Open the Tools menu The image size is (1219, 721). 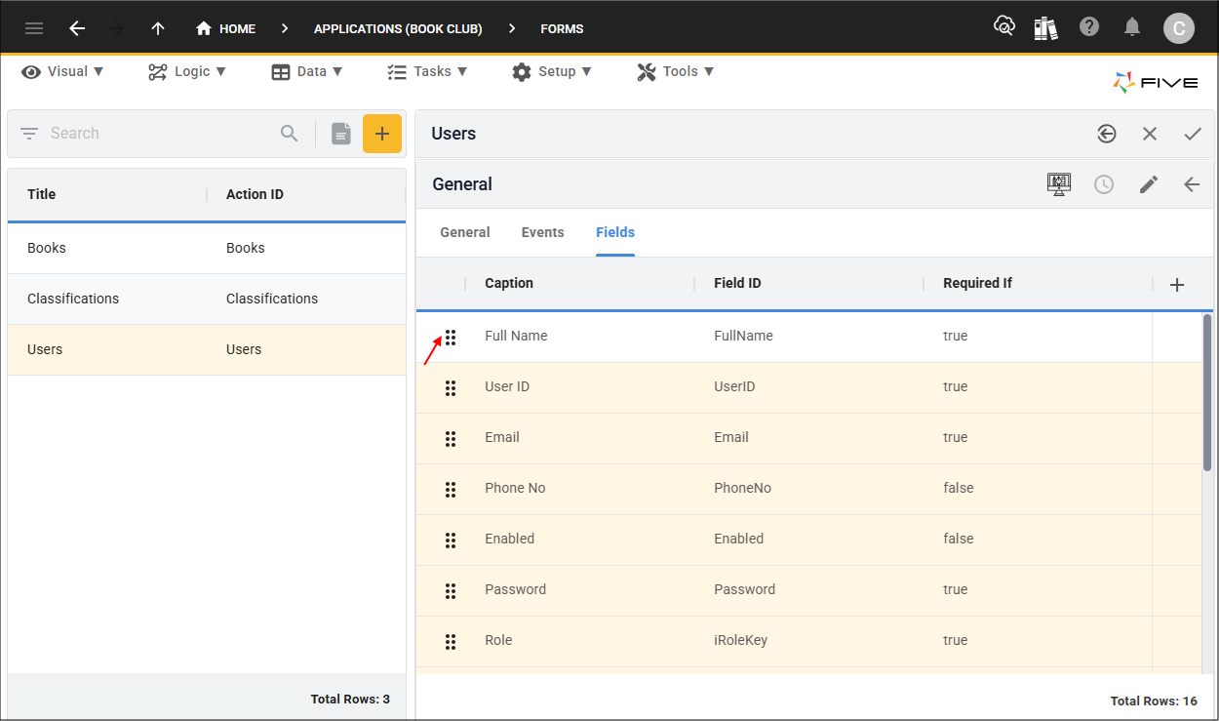click(x=676, y=71)
